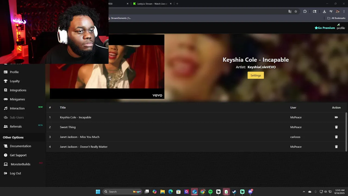
Task: Click the User column header
Action: 293,108
